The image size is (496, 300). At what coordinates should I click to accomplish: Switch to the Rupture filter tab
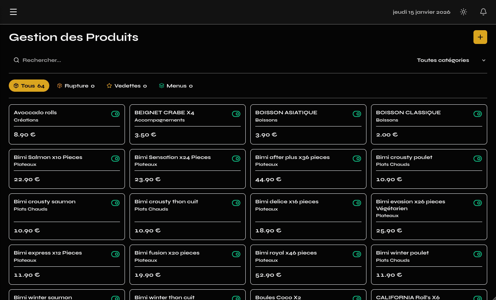click(x=76, y=86)
